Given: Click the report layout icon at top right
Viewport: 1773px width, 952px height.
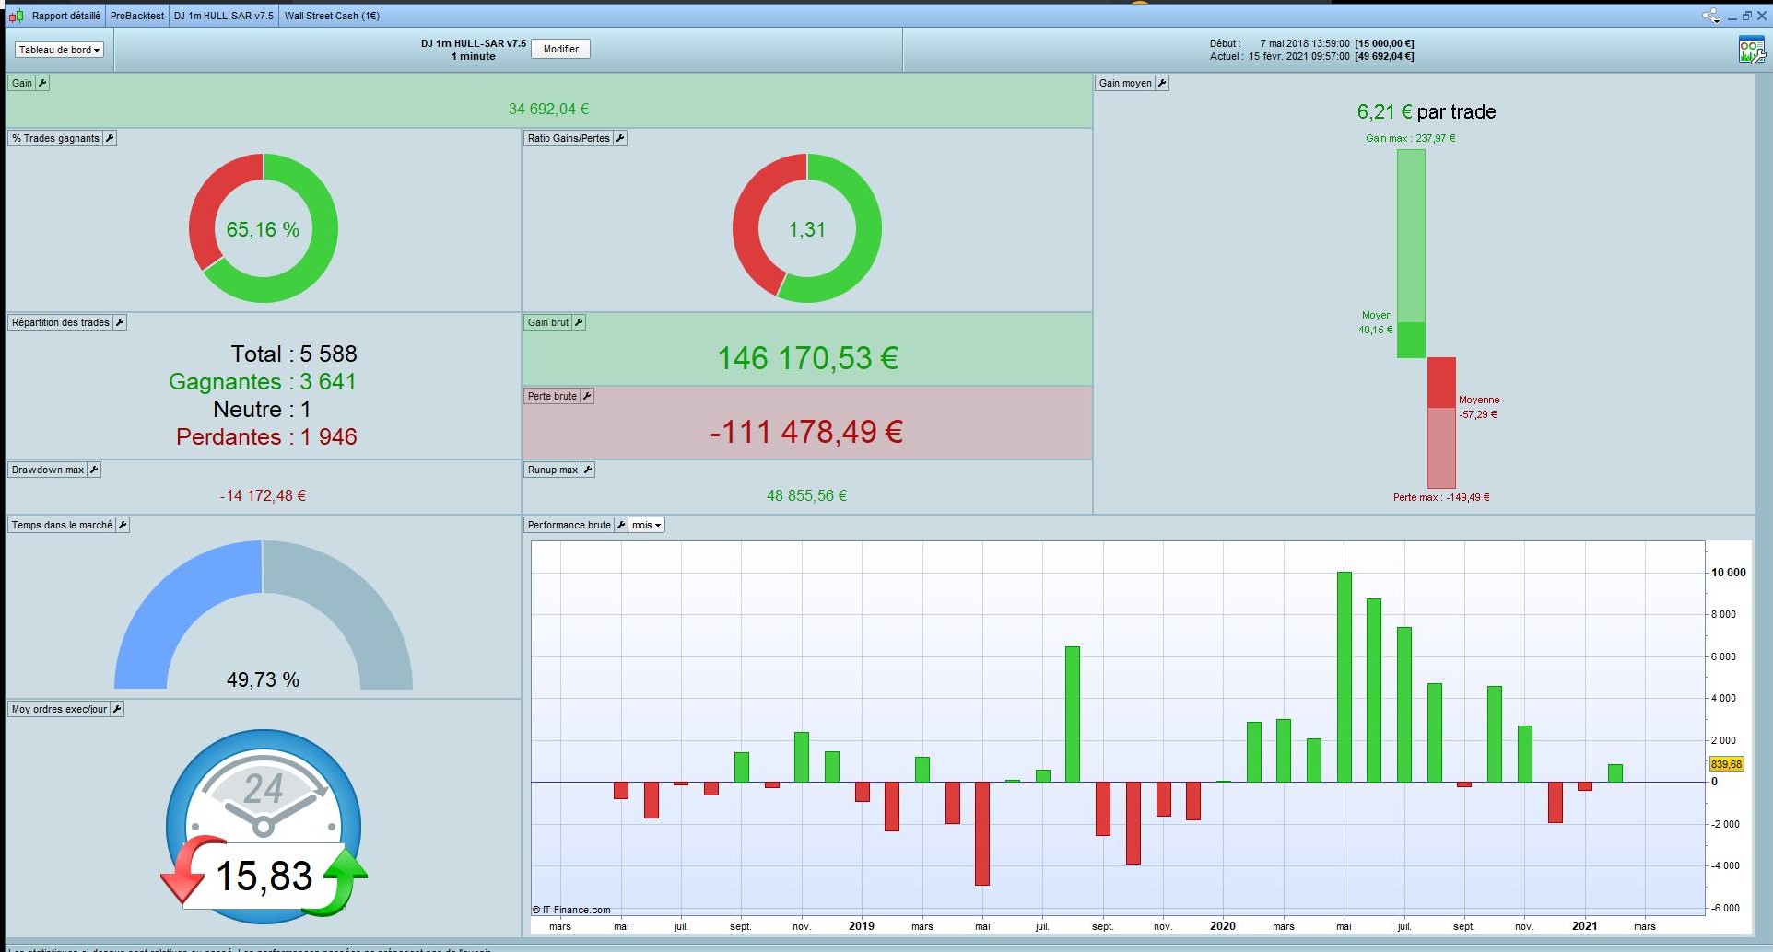Looking at the screenshot, I should (x=1751, y=50).
